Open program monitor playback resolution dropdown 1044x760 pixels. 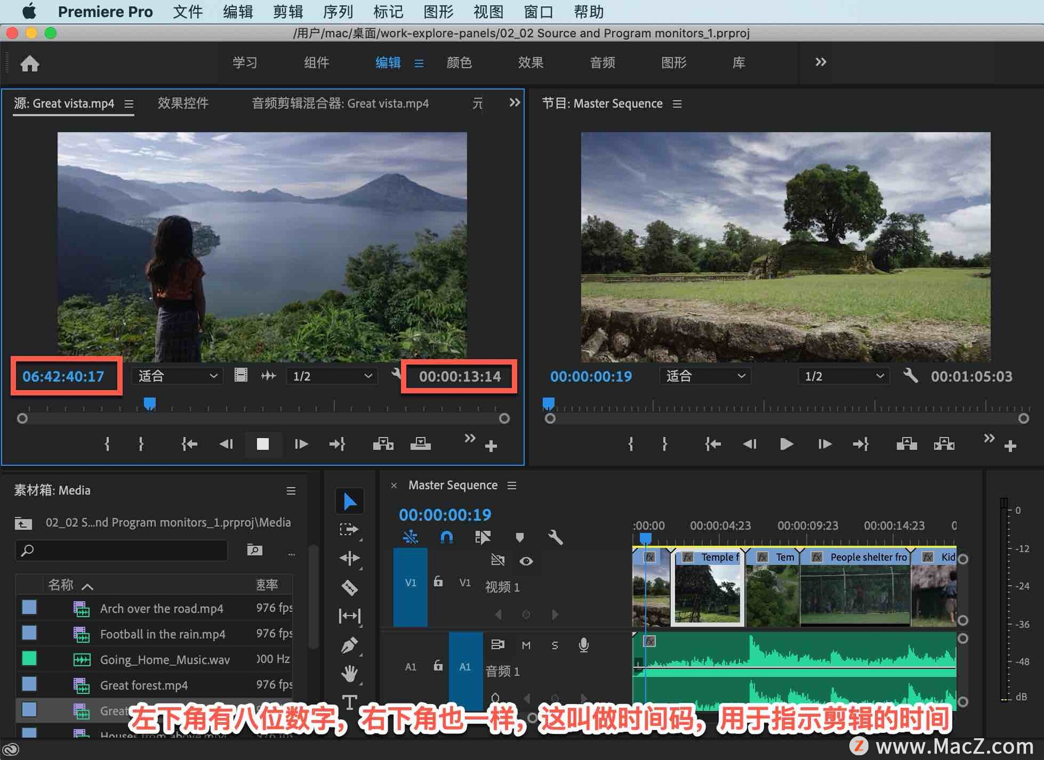click(843, 376)
